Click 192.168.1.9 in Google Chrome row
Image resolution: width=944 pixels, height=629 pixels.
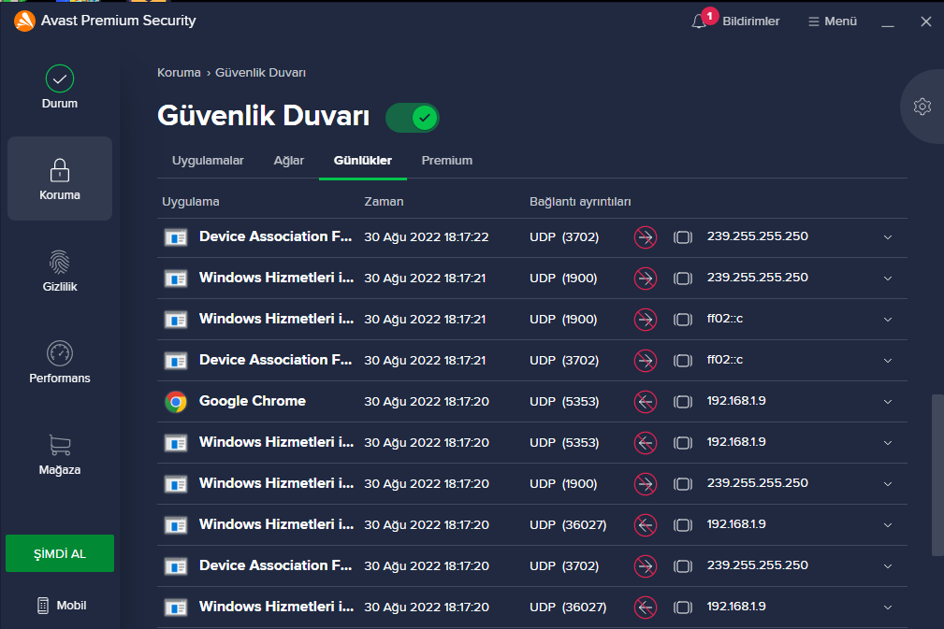click(736, 401)
